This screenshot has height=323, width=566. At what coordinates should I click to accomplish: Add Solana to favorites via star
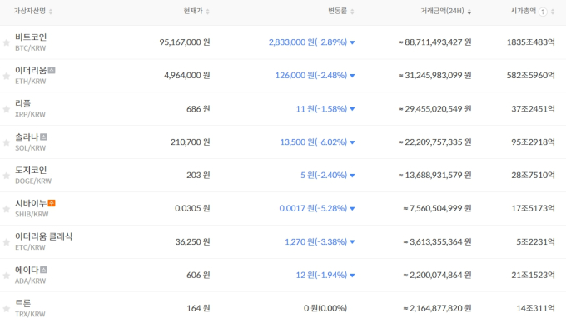coord(6,142)
